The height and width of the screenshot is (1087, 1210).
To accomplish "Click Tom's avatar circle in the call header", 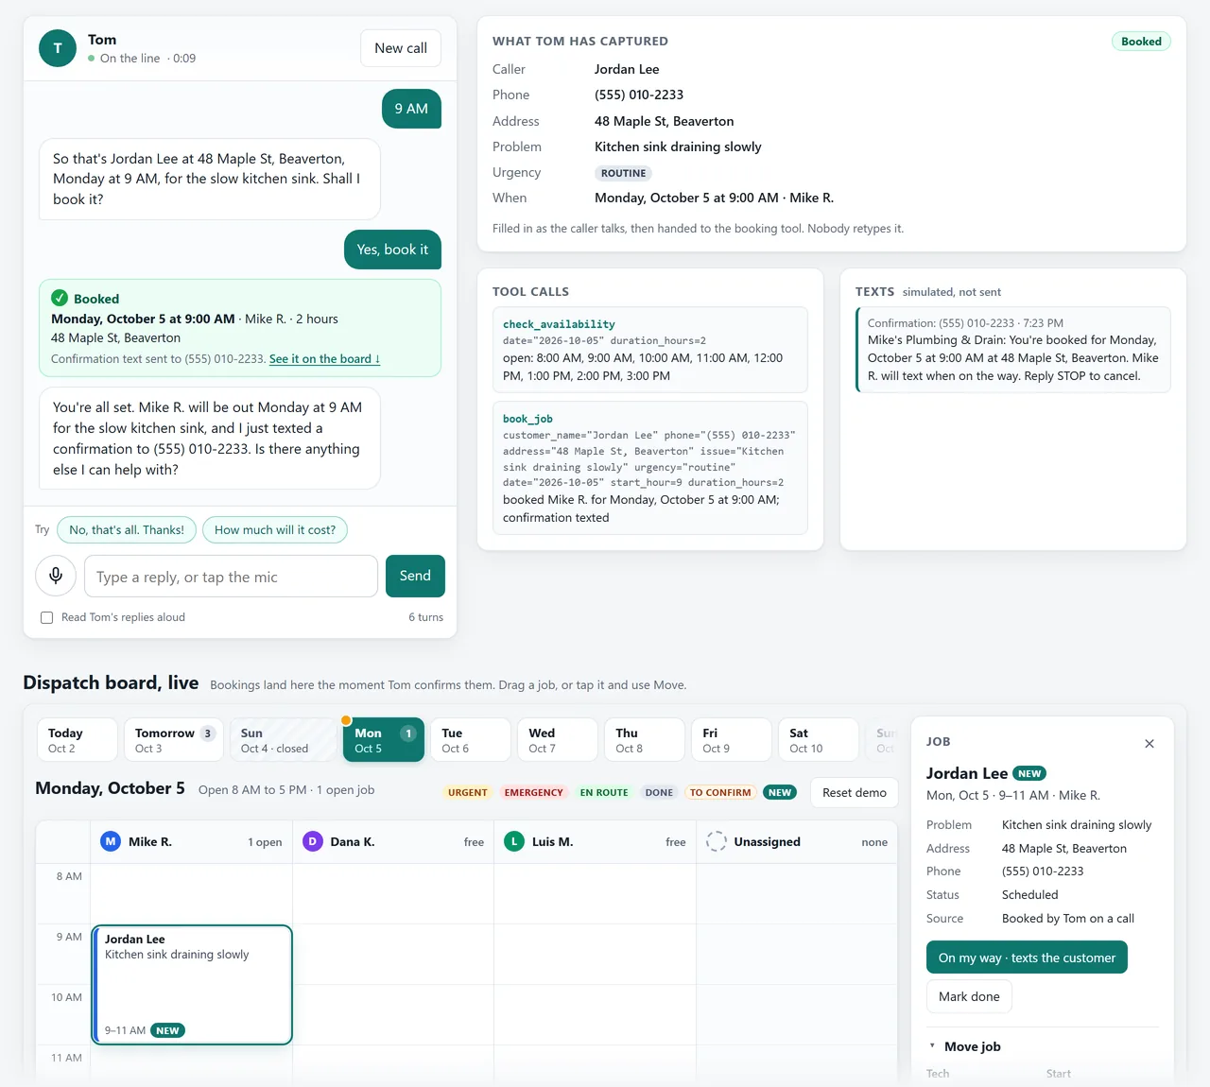I will (x=58, y=48).
